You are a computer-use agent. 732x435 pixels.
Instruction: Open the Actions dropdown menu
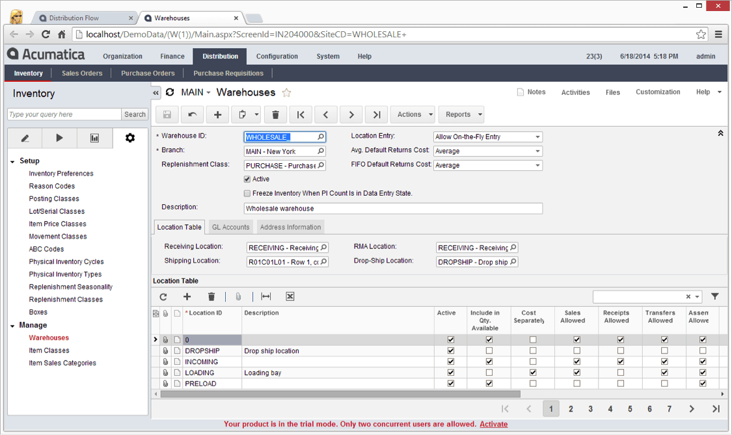(x=413, y=114)
